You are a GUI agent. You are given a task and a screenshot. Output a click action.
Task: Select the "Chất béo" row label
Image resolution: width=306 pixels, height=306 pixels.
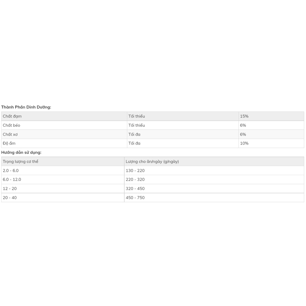12,125
